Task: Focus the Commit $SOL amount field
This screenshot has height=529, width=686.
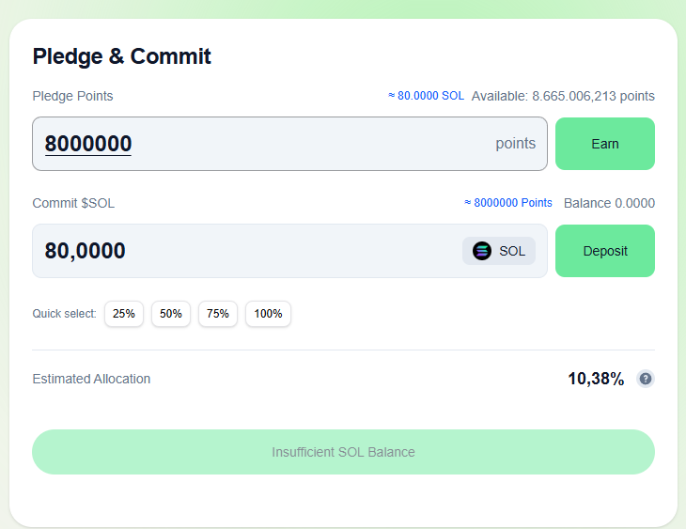Action: 289,251
